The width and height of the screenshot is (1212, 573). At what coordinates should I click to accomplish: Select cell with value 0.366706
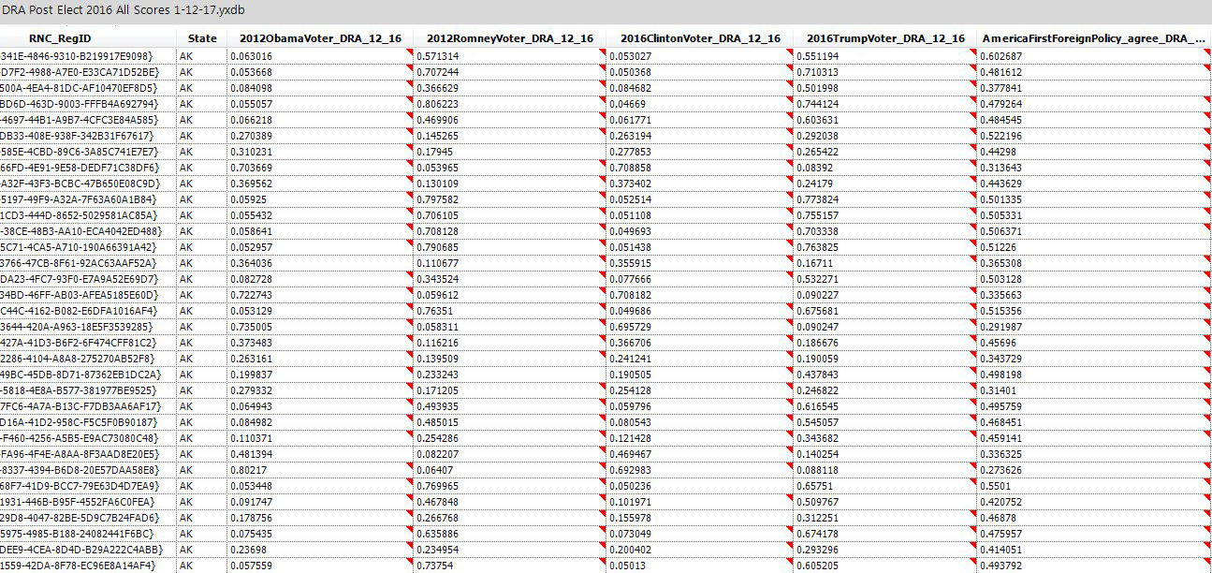point(700,343)
